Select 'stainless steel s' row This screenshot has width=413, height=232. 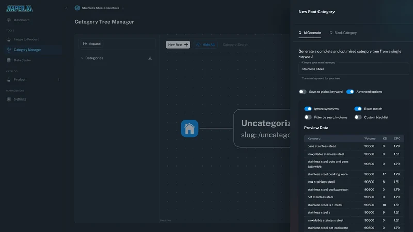[354, 212]
